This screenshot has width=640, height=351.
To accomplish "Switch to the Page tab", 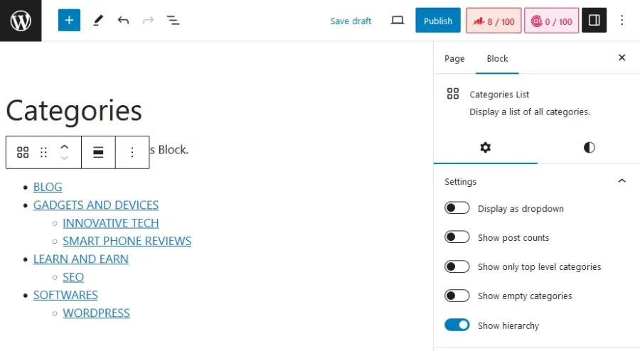I will (454, 59).
